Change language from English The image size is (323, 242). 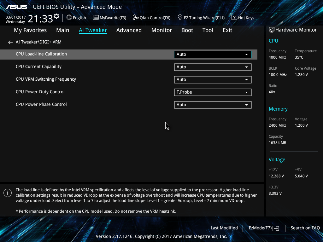click(x=79, y=18)
